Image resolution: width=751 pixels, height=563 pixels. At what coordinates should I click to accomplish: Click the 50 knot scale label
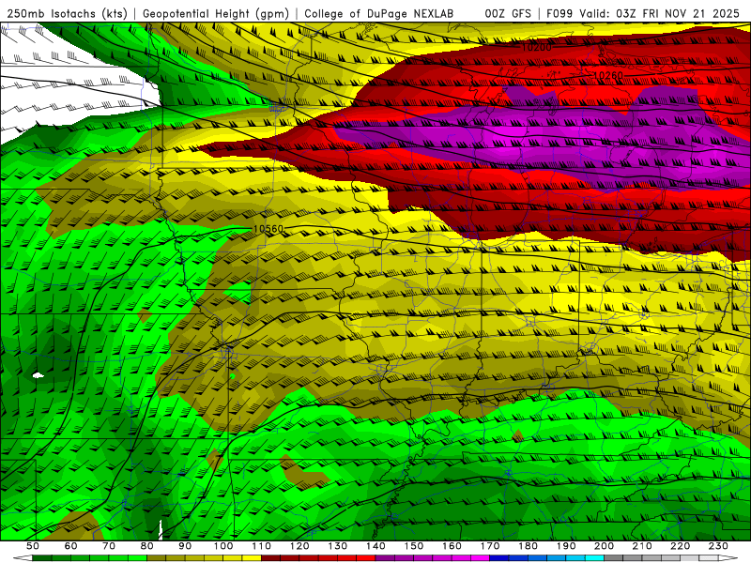point(33,546)
